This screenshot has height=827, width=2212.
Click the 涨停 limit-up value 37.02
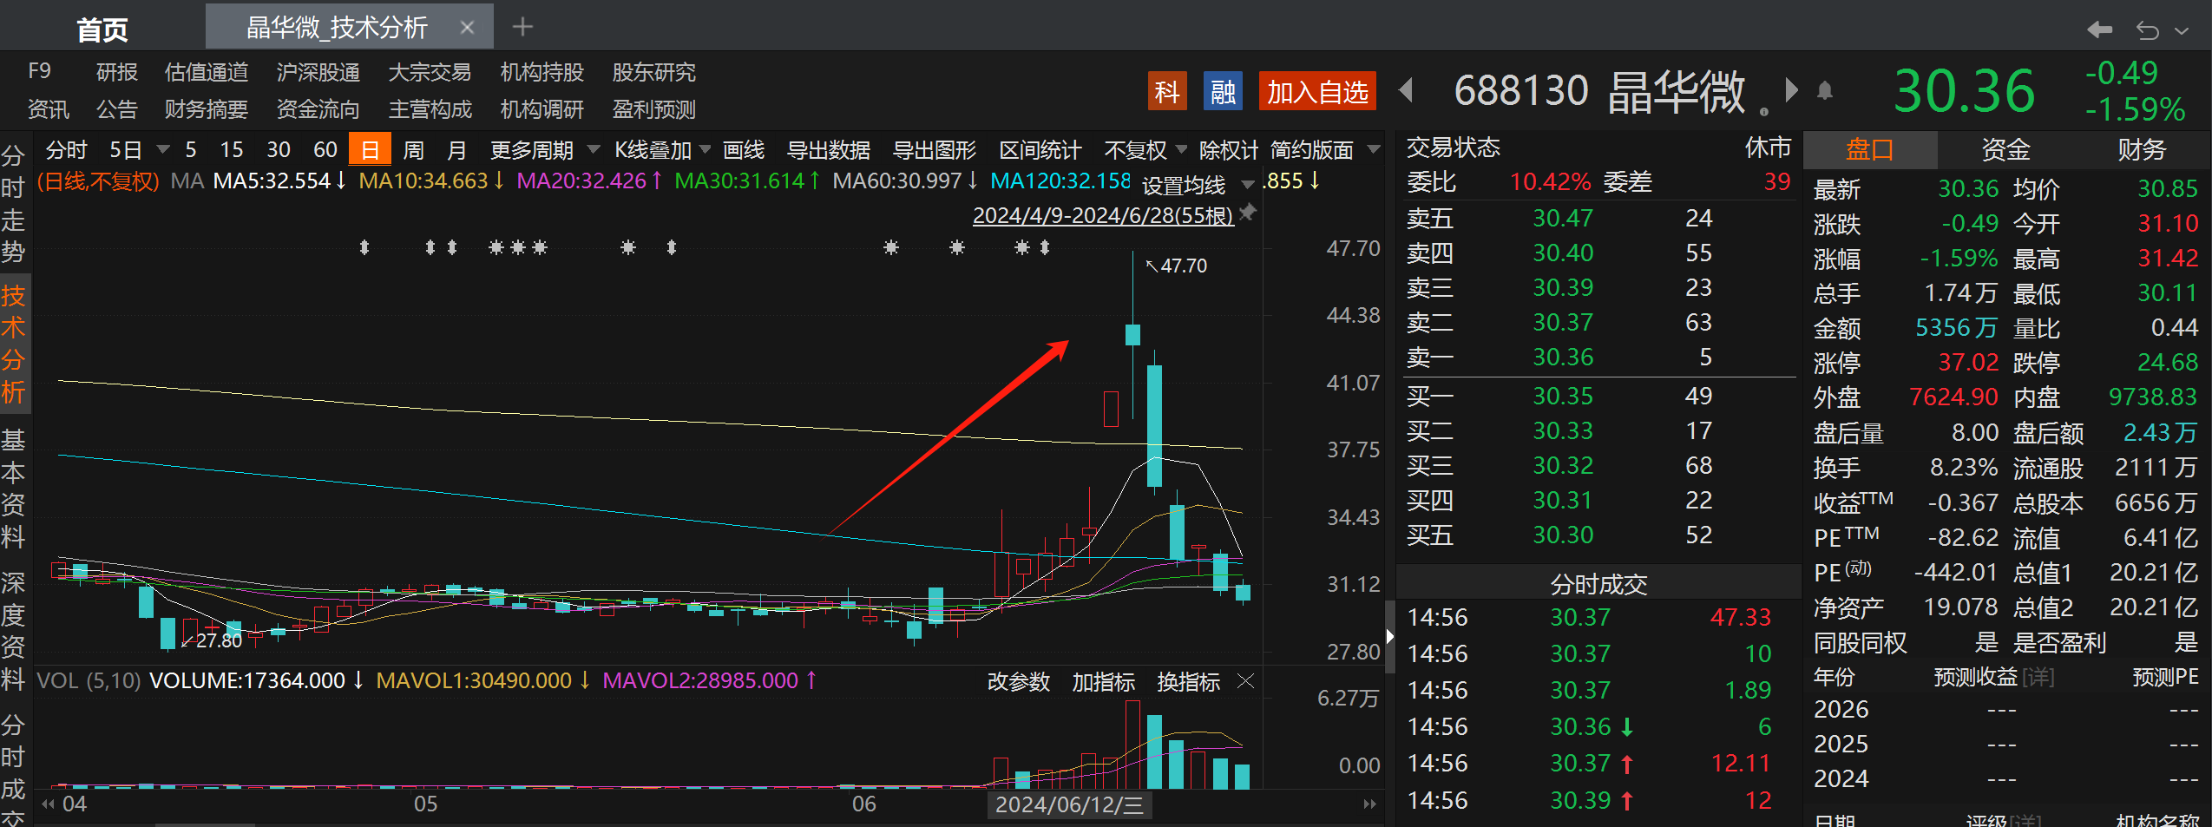pyautogui.click(x=1968, y=362)
